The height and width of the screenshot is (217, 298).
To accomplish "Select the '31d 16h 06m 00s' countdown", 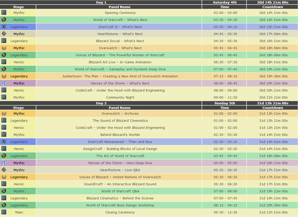I will 273,156.
